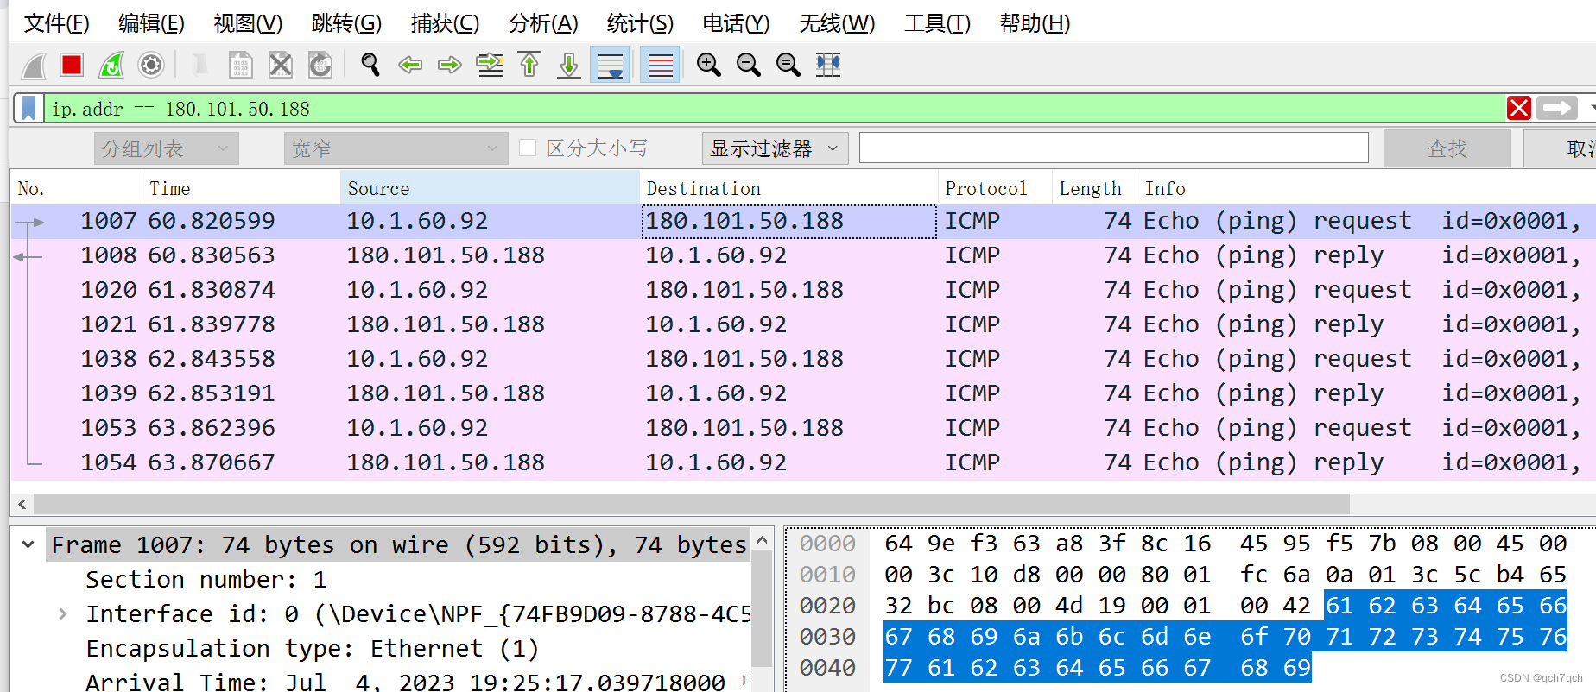Open capture options gear icon
1596x692 pixels.
pos(151,65)
